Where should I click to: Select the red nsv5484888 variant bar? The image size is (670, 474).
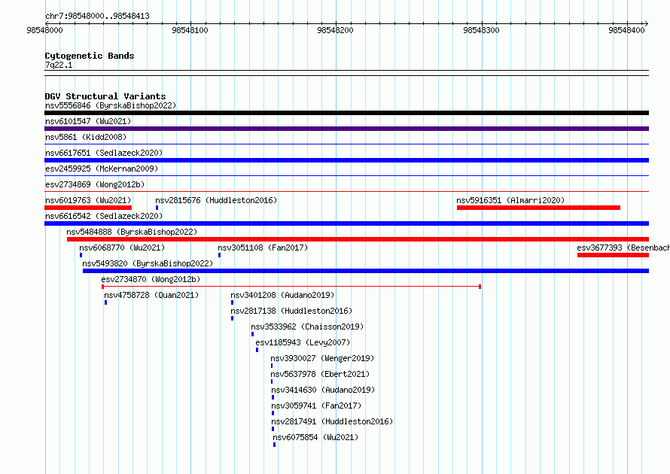pyautogui.click(x=358, y=239)
